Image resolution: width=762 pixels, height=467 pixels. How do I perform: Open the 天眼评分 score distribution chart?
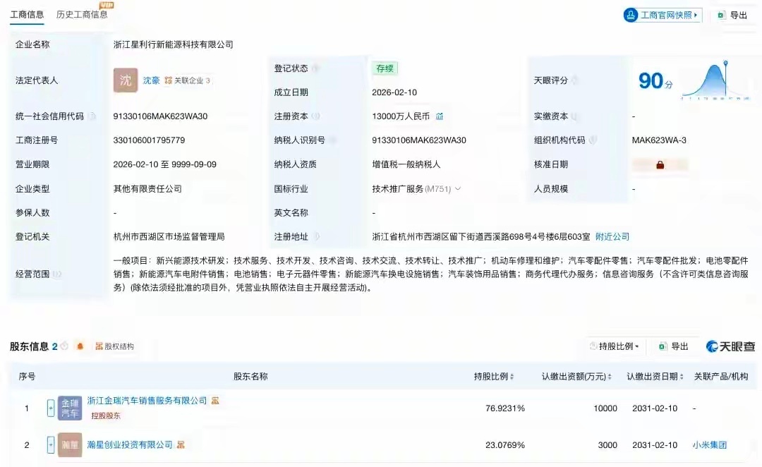(715, 80)
